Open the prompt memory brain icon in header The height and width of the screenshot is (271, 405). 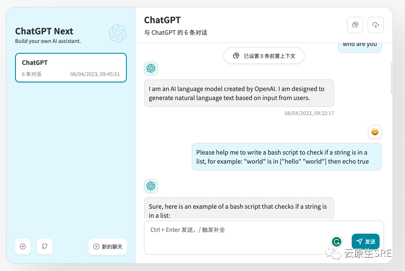(x=355, y=25)
